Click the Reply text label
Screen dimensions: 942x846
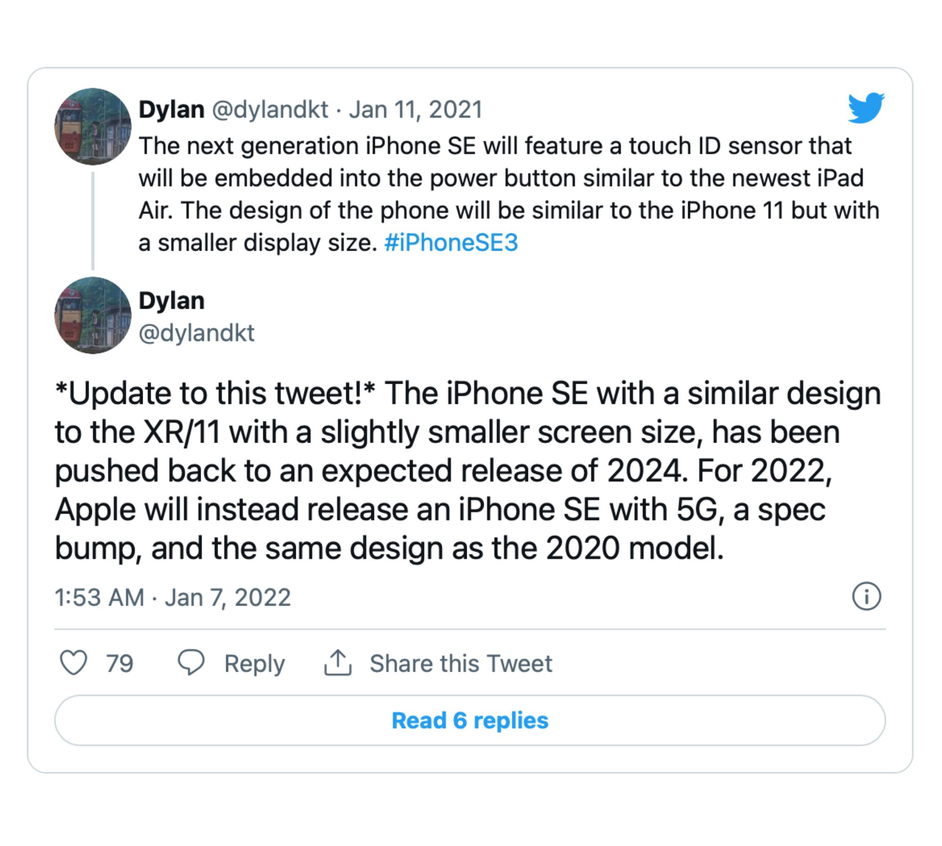pyautogui.click(x=254, y=664)
